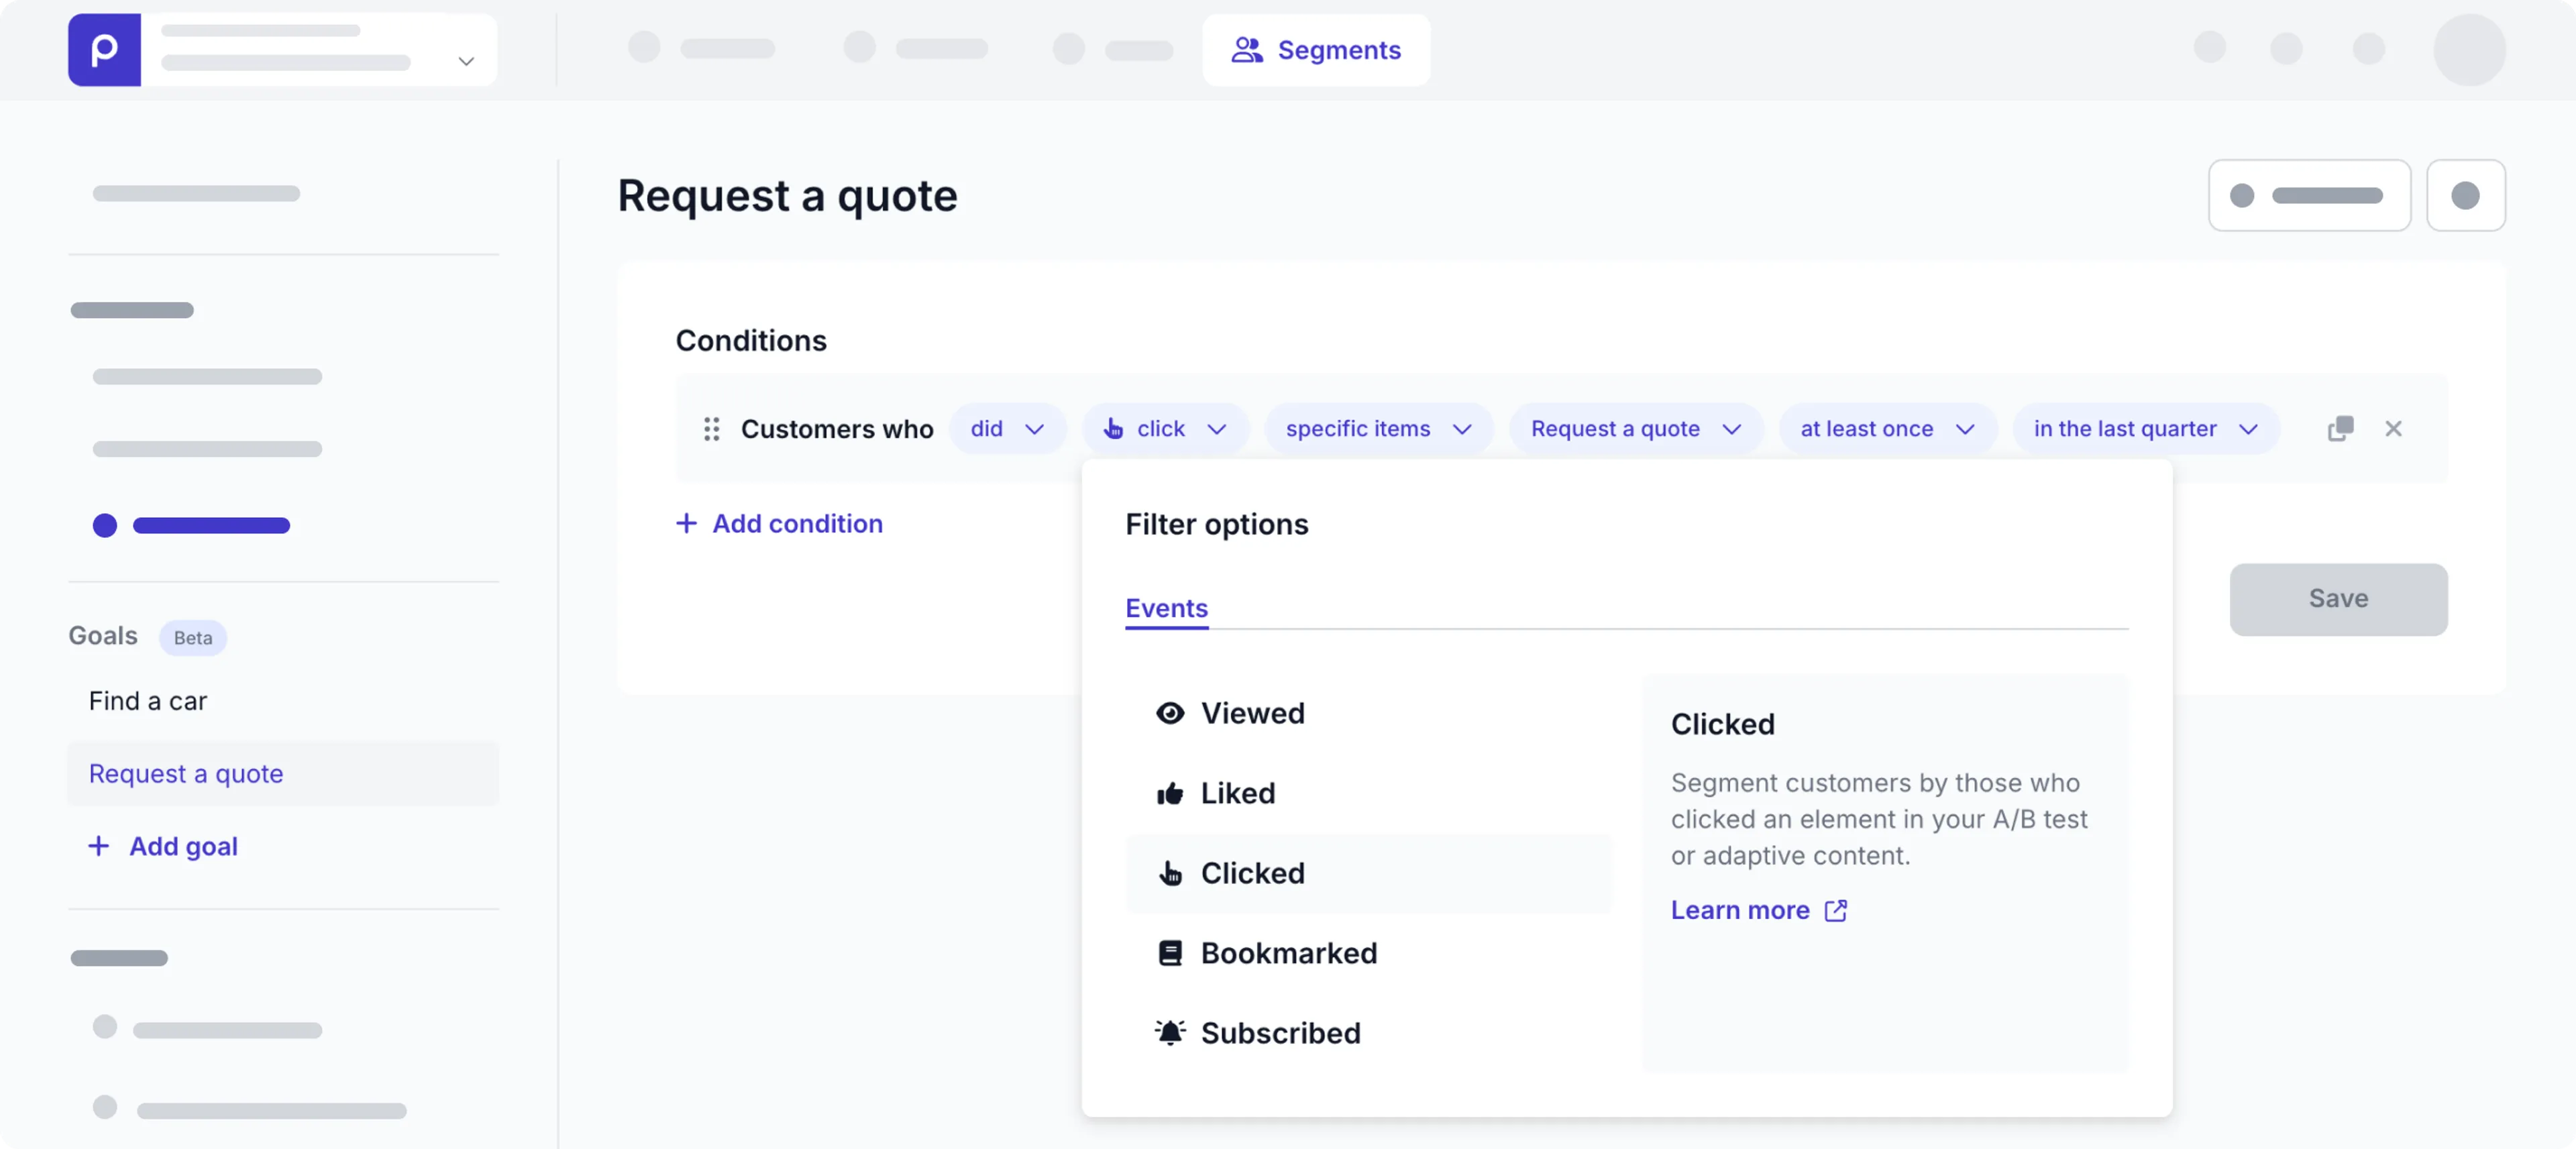Pick the Clicked pointer event option

pos(1251,873)
